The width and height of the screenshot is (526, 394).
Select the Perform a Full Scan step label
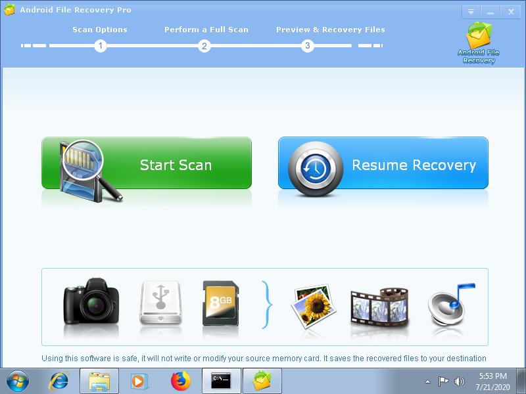point(206,30)
